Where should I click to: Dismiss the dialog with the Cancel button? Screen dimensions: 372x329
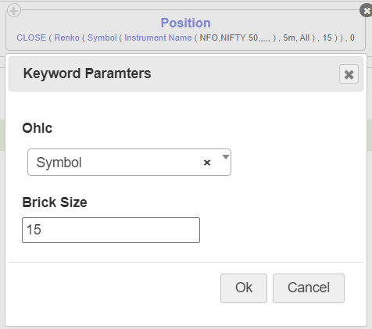[309, 288]
